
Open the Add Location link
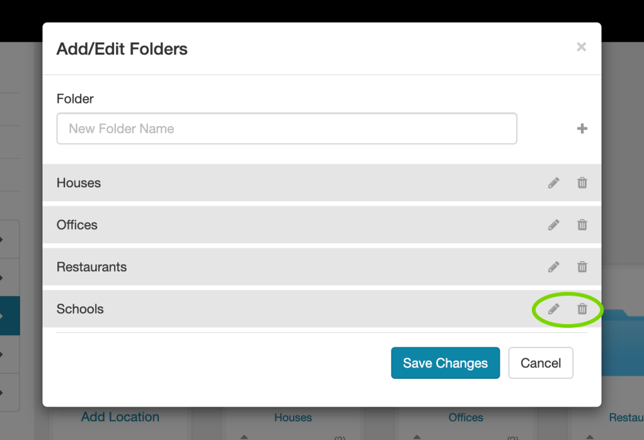[120, 417]
